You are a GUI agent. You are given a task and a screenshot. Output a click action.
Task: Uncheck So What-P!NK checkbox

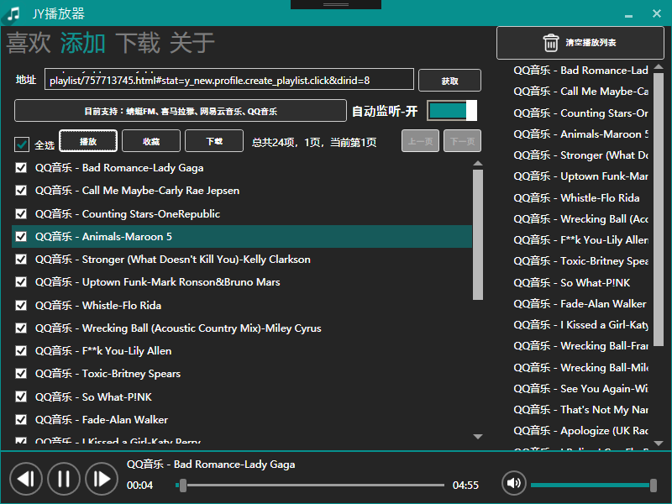21,396
